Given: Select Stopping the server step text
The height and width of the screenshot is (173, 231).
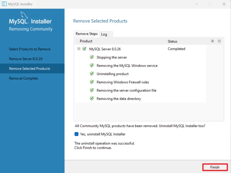Looking at the screenshot, I should 112,57.
